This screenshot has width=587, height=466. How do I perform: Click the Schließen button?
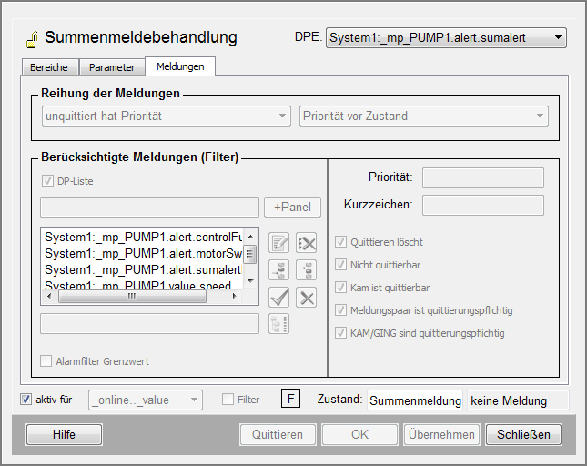523,434
